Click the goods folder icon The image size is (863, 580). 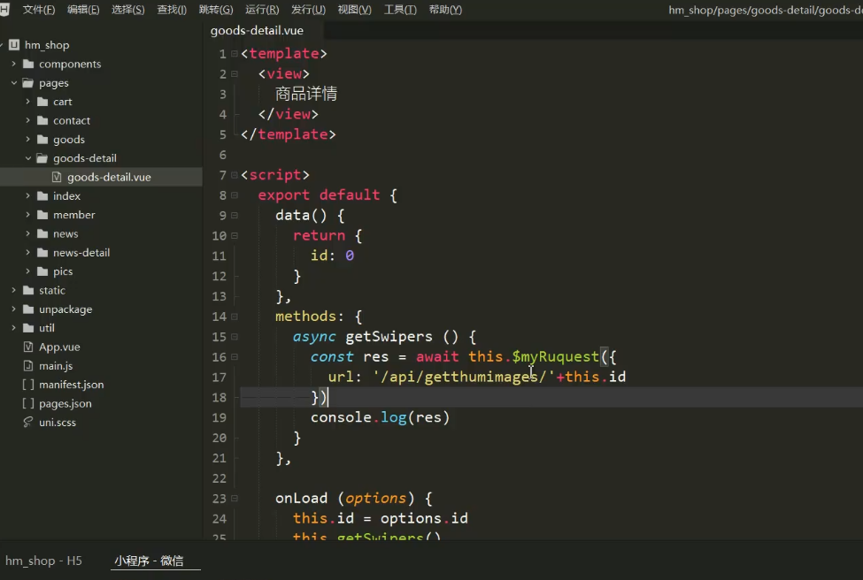point(42,139)
